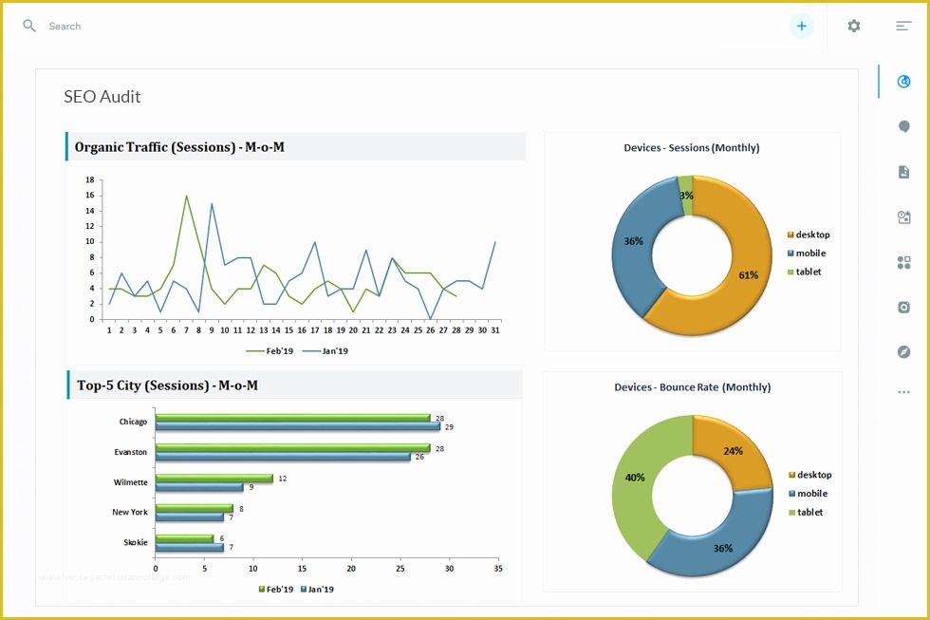Click Jan'19 legend swatch in bar chart
This screenshot has height=620, width=930.
point(304,590)
